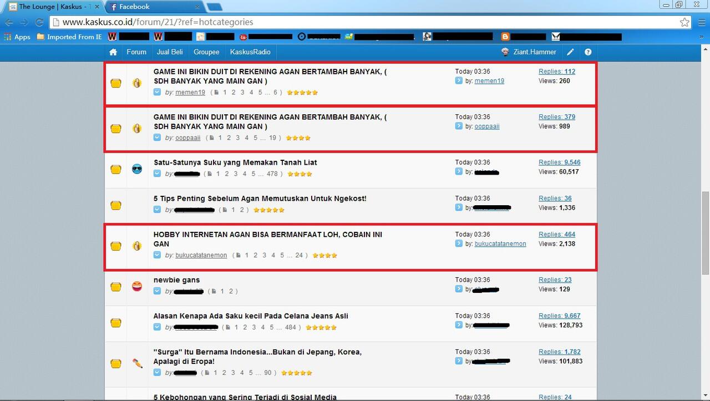Expand preview arrow for Alasan Kenapa thread

pyautogui.click(x=157, y=327)
